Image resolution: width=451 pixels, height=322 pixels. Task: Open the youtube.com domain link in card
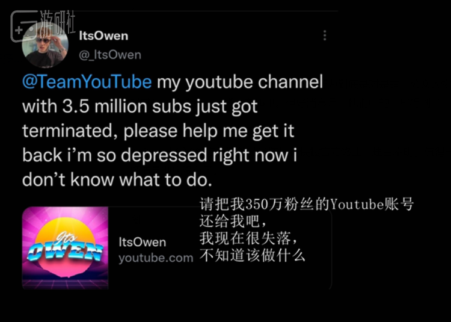(156, 258)
